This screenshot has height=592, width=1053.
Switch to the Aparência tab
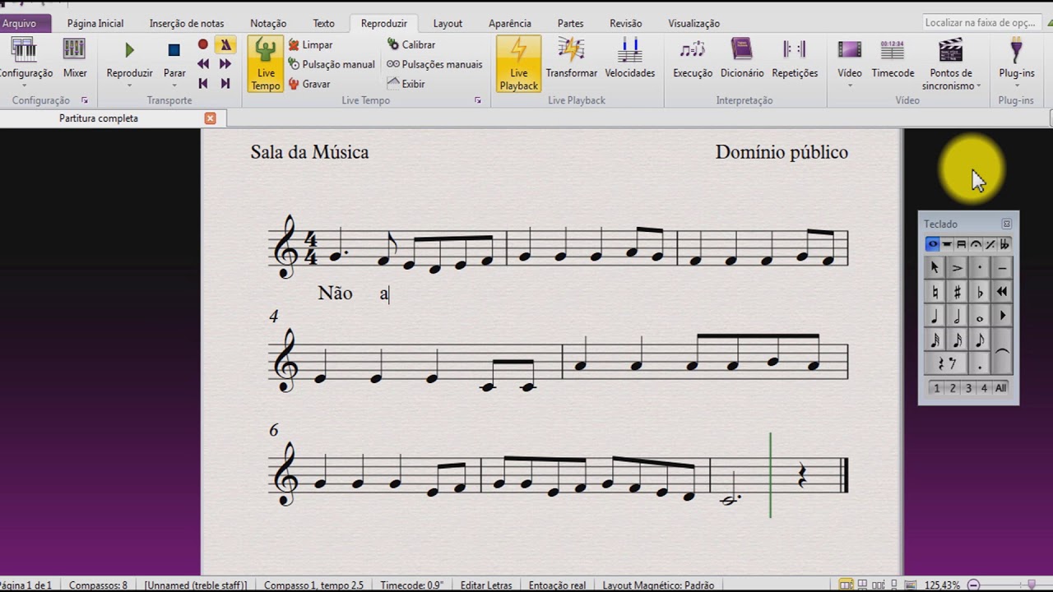[x=509, y=23]
